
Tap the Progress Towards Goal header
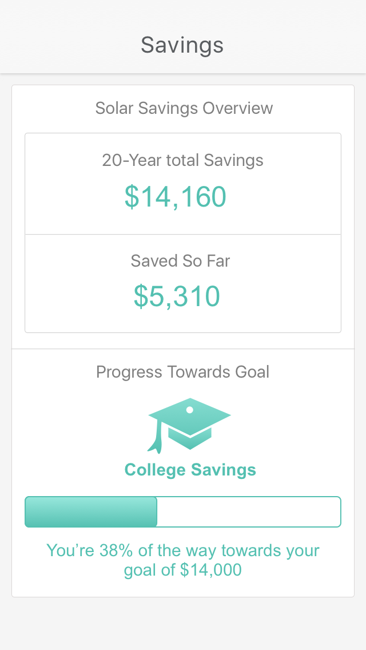pos(183,372)
